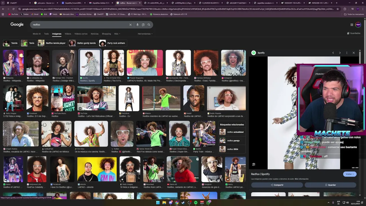
Task: Go back in Chrome
Action: (x=3, y=9)
